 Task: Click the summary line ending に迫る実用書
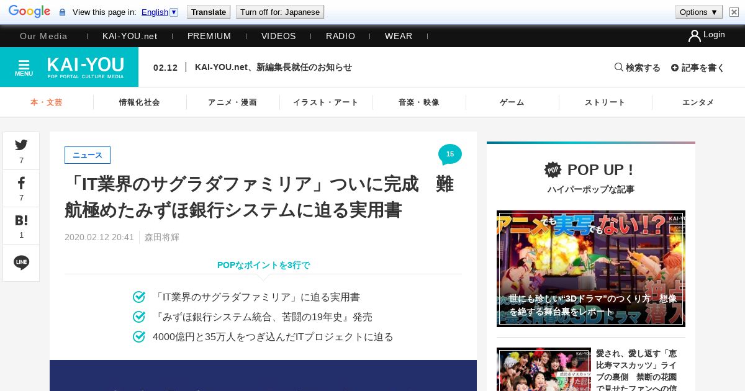tap(256, 297)
